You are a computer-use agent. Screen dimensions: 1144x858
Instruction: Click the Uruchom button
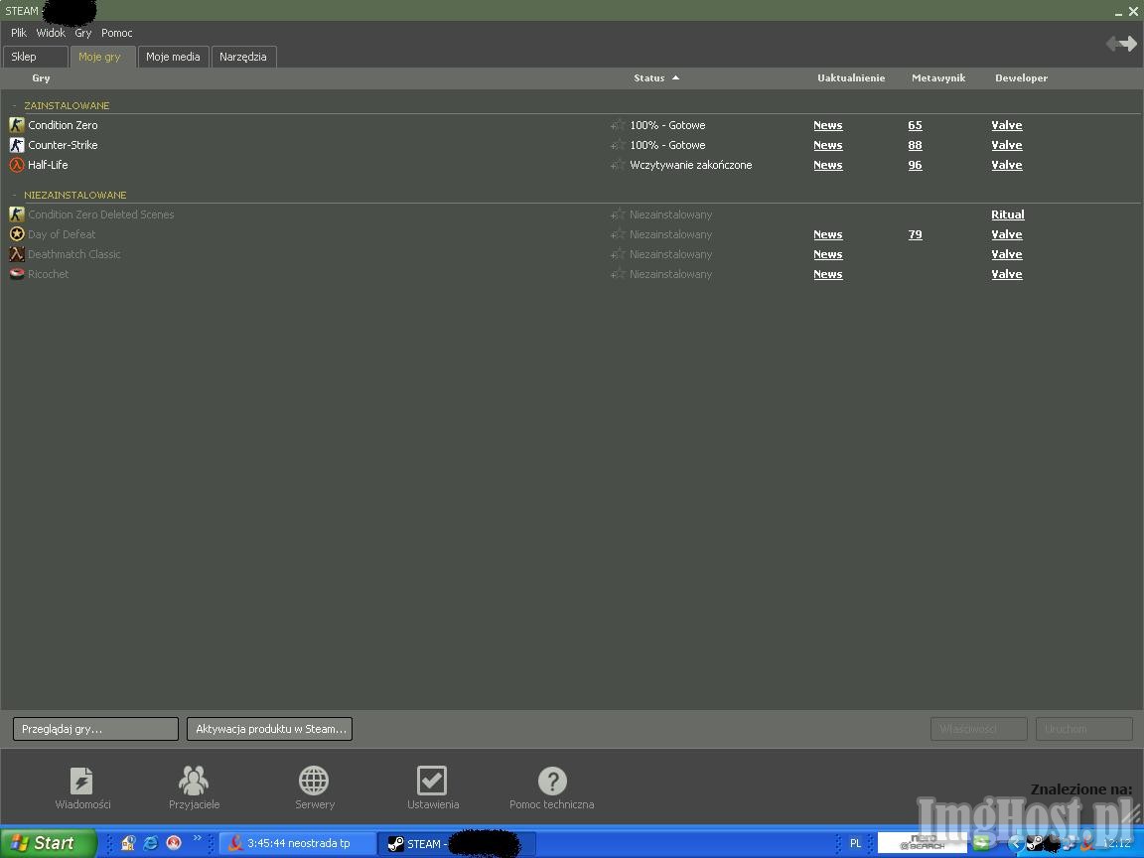(x=1083, y=729)
